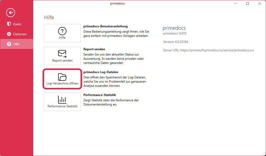Click the question mark icon in the sidebar
This screenshot has height=156, width=266.
tap(9, 44)
